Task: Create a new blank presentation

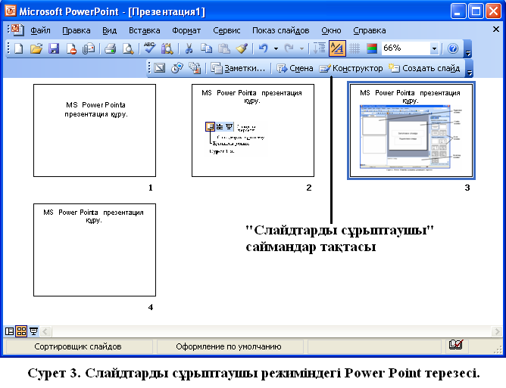Action: click(x=19, y=48)
